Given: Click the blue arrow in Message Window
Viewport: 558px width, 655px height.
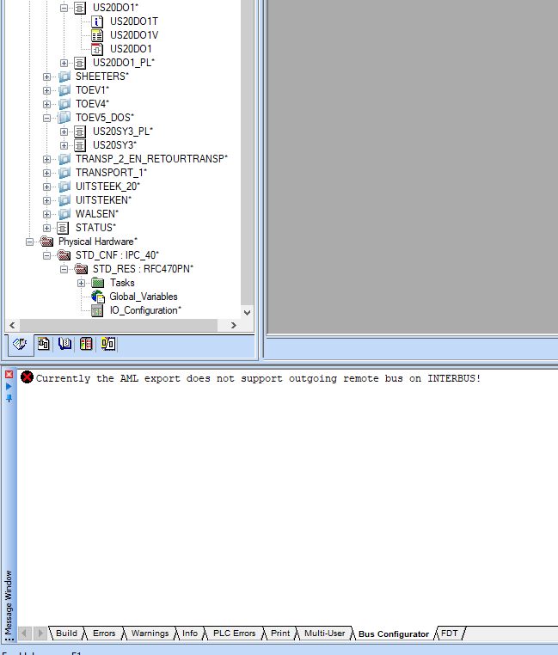Looking at the screenshot, I should click(9, 387).
